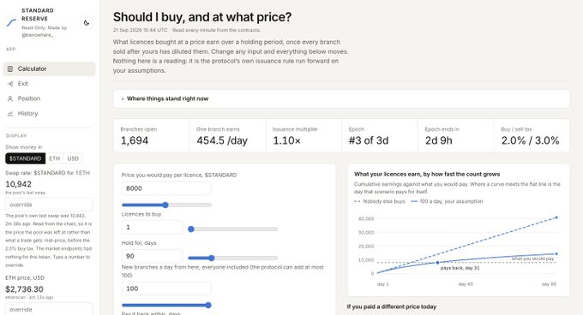Click the 100 a day legend entry
The width and height of the screenshot is (583, 315).
pyautogui.click(x=447, y=201)
